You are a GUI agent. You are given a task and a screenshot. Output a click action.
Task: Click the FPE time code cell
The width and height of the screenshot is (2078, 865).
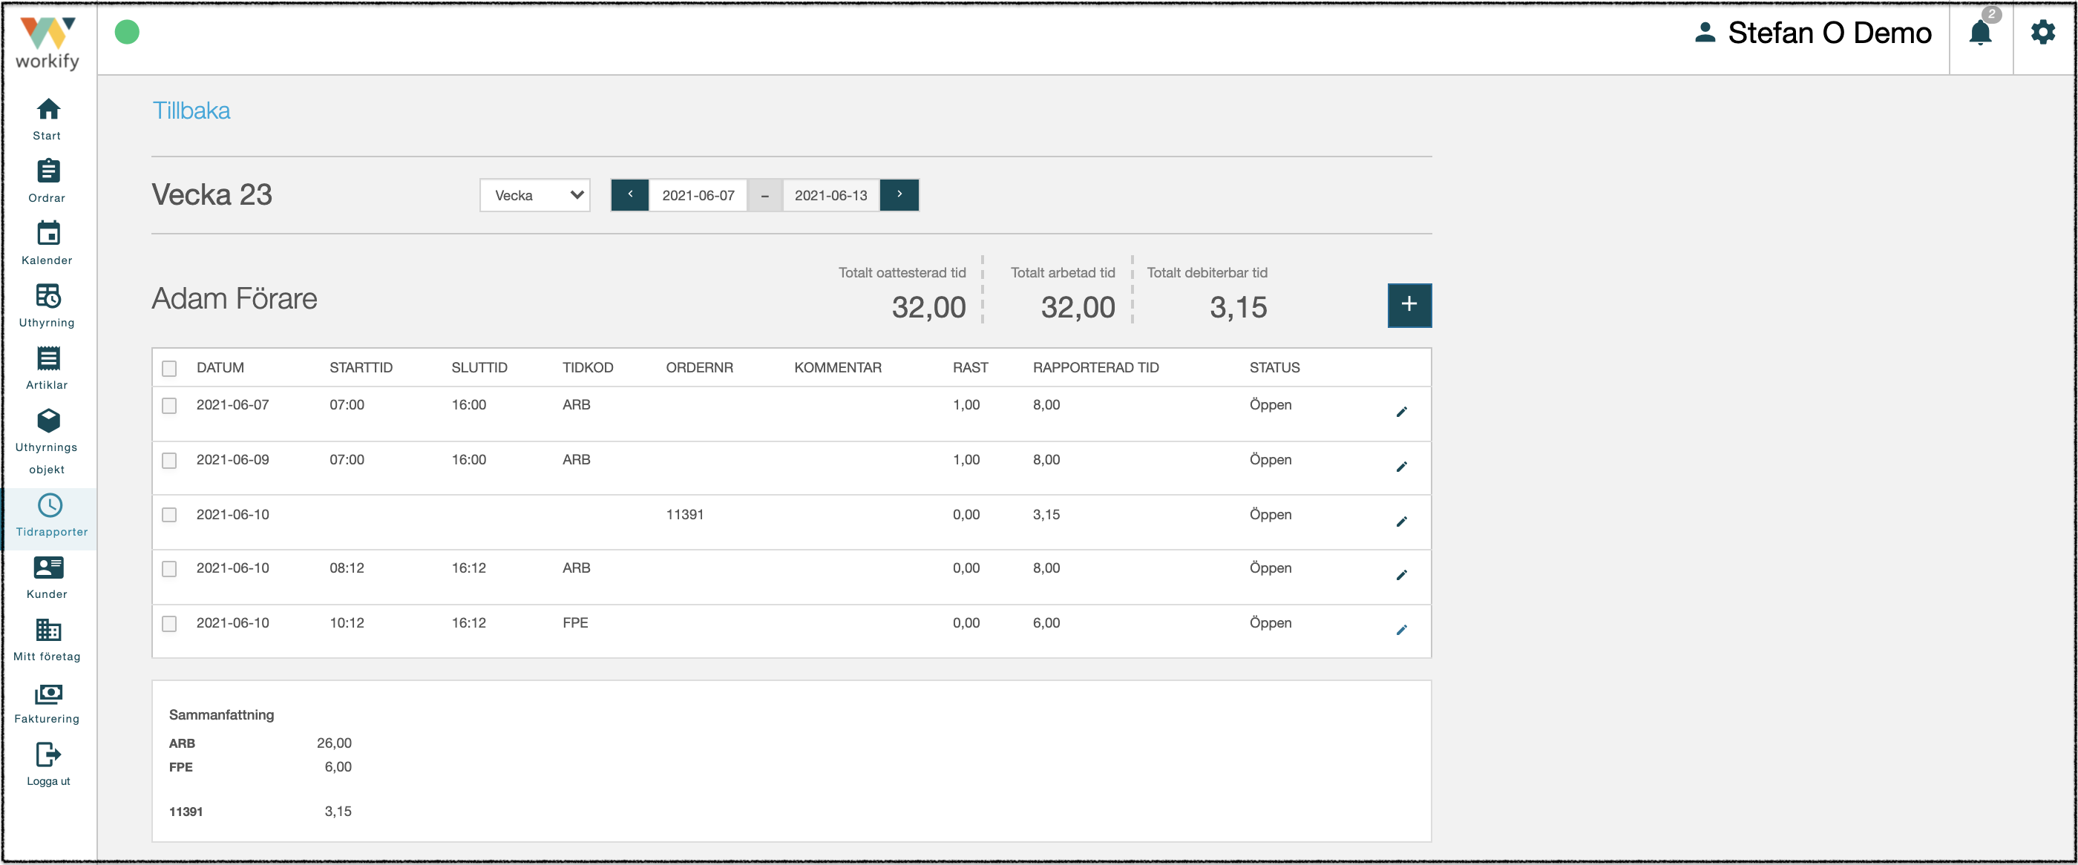coord(575,622)
